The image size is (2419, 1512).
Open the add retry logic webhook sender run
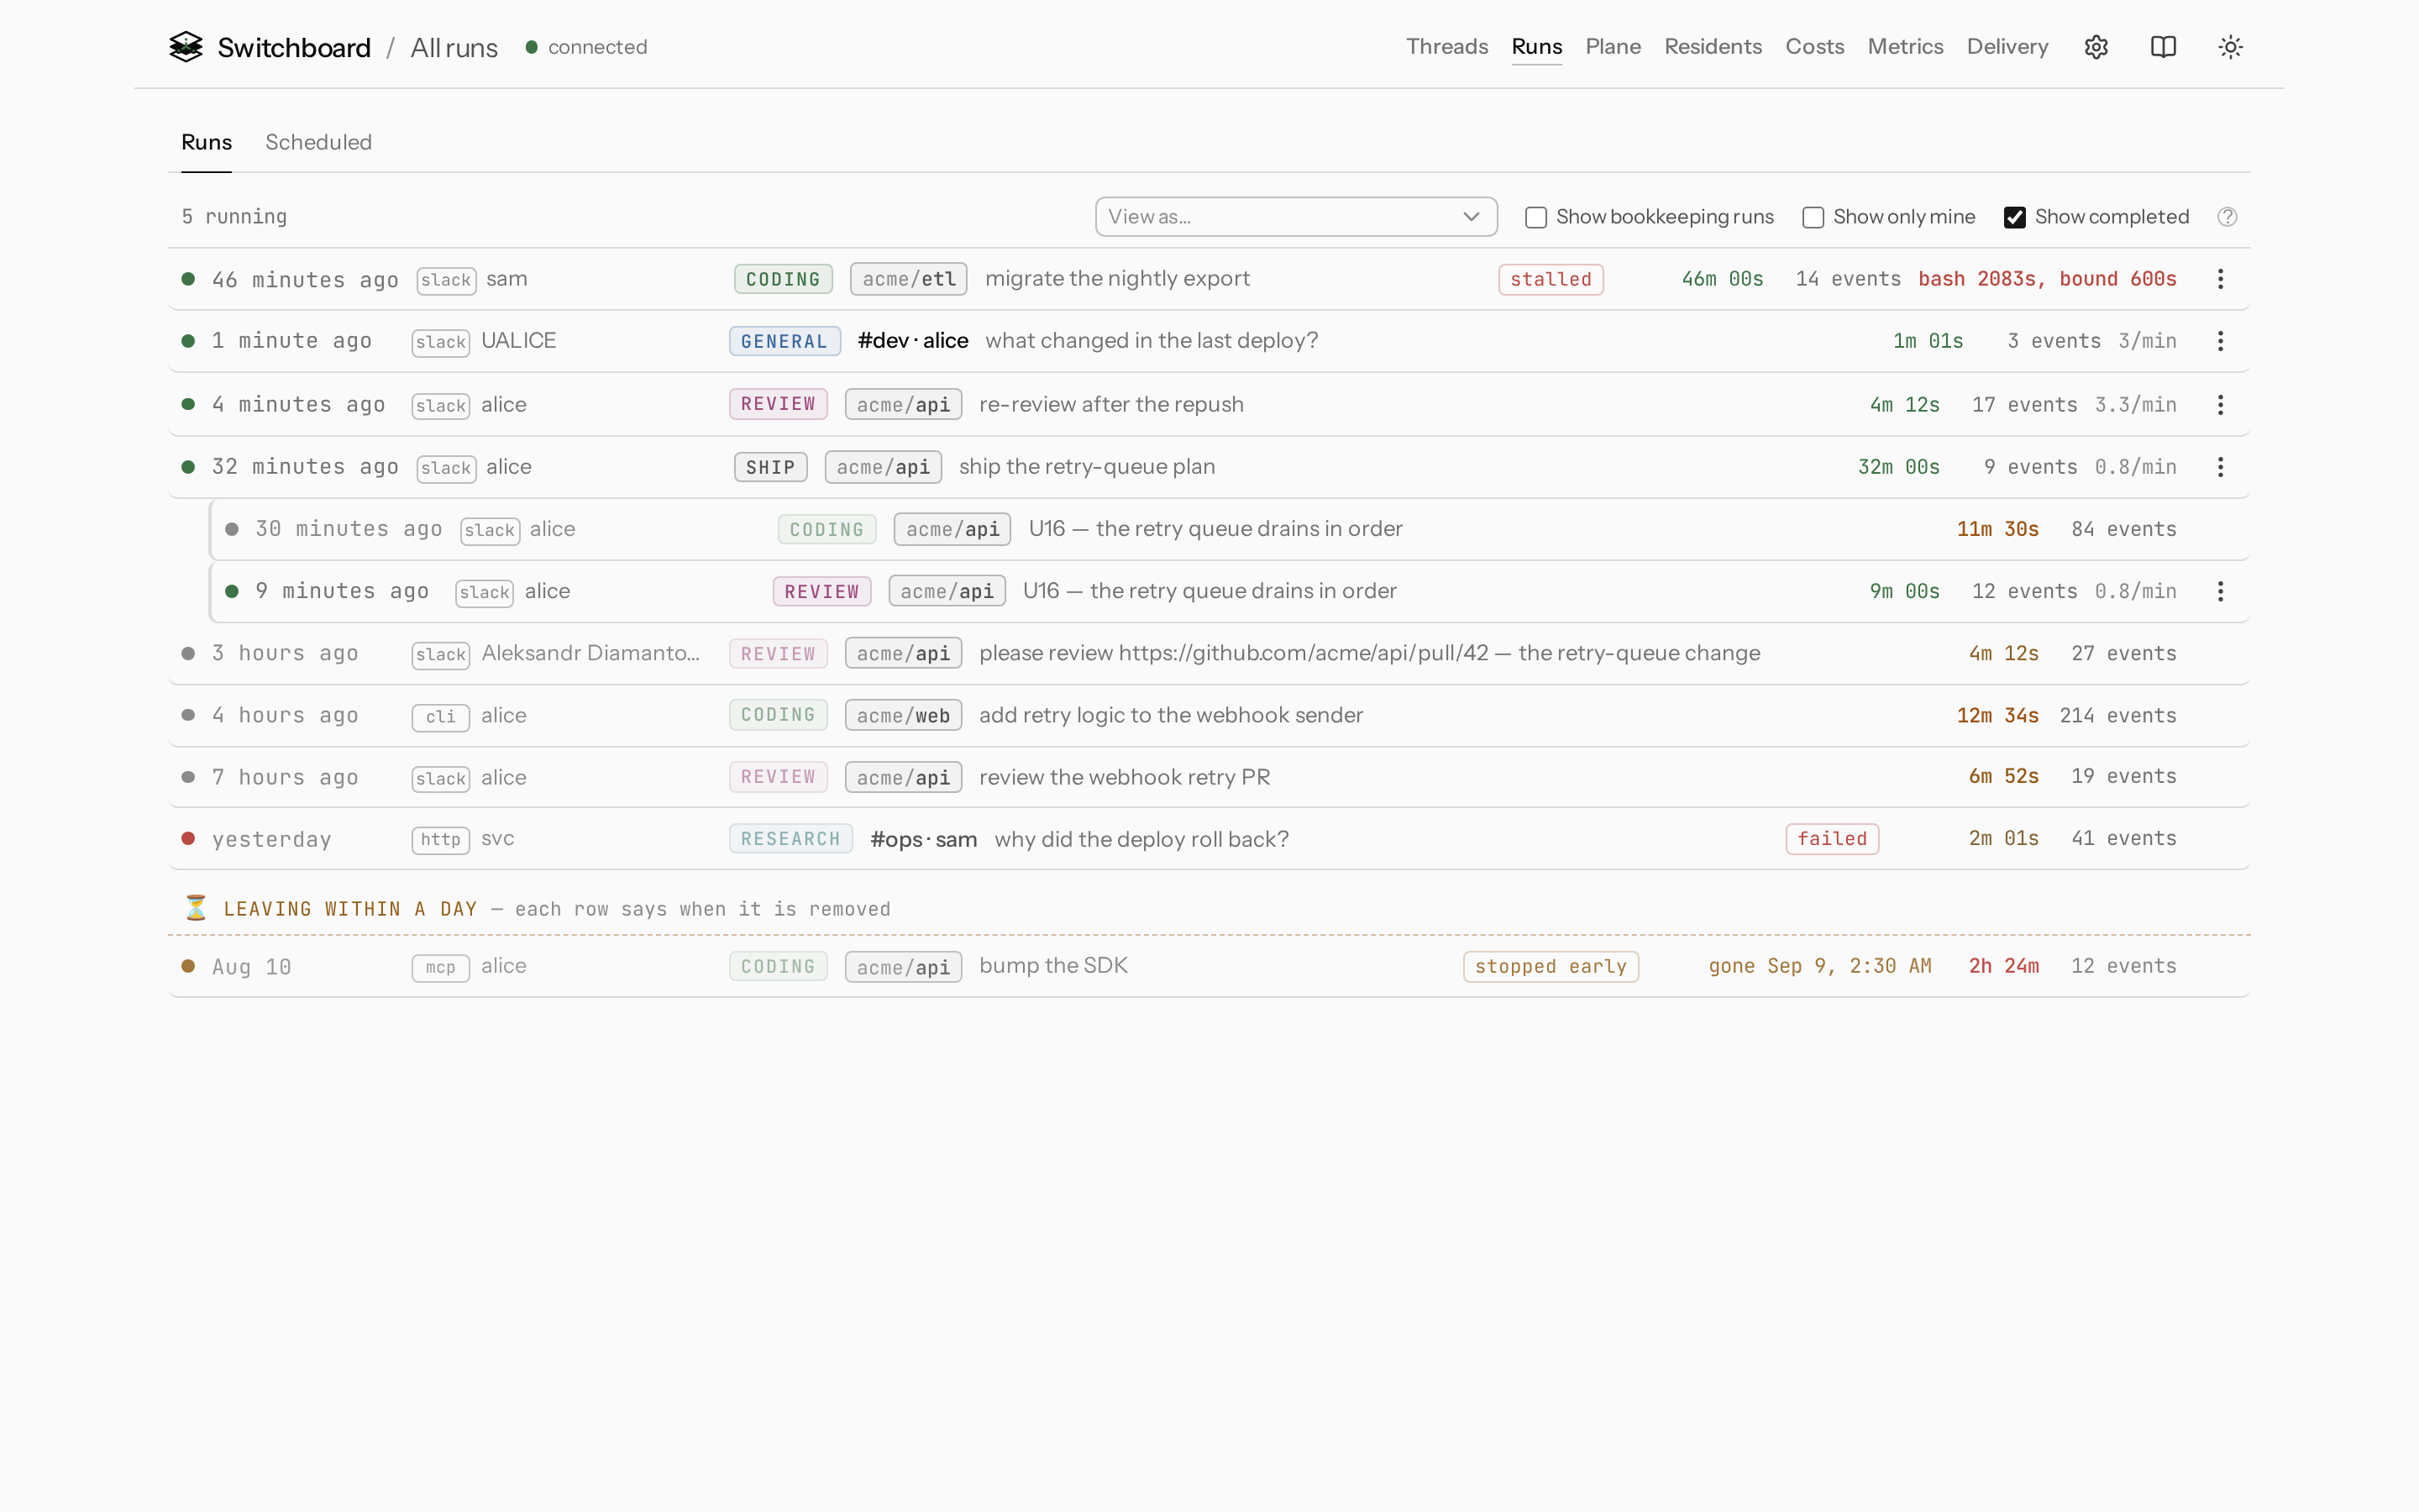point(1209,715)
